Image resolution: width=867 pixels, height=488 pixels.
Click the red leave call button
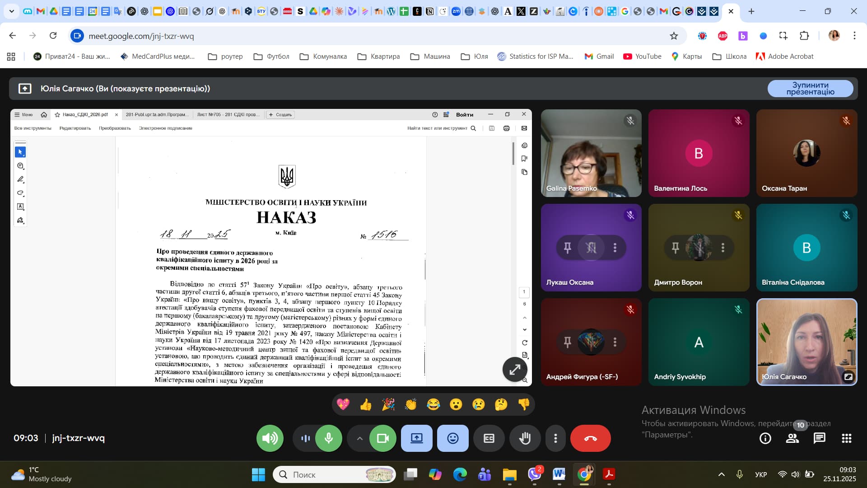point(590,438)
